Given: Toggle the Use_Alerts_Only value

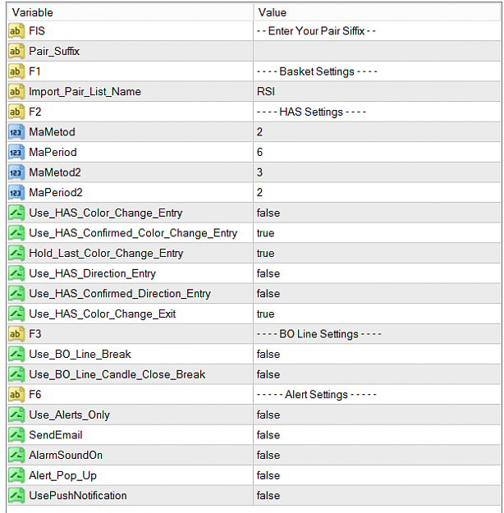Looking at the screenshot, I should tap(377, 415).
